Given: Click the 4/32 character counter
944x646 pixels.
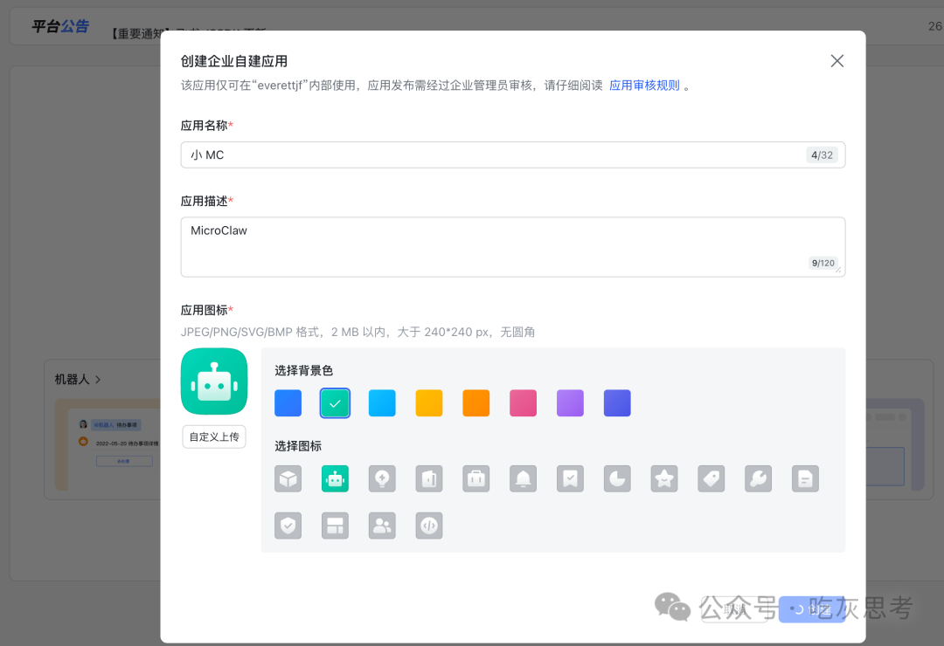Looking at the screenshot, I should (x=822, y=155).
